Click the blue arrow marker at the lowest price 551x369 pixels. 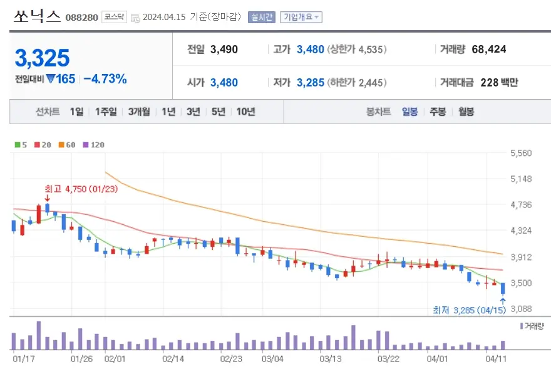[504, 302]
